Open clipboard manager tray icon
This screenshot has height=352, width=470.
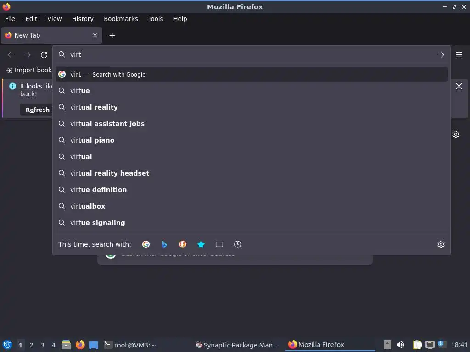pos(417,345)
